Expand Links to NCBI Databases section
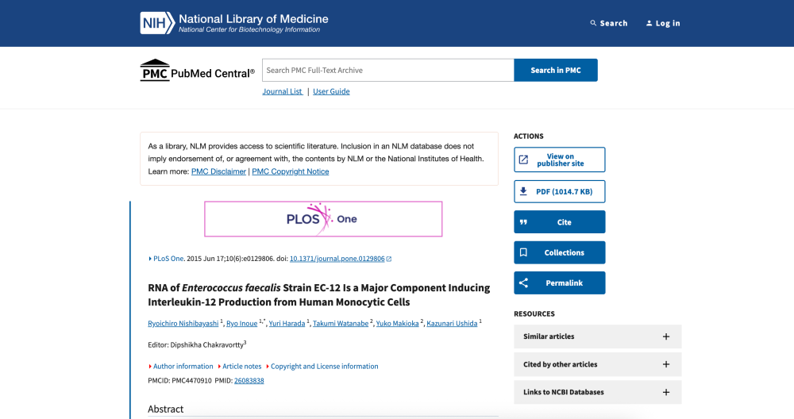Image resolution: width=794 pixels, height=419 pixels. click(x=598, y=392)
